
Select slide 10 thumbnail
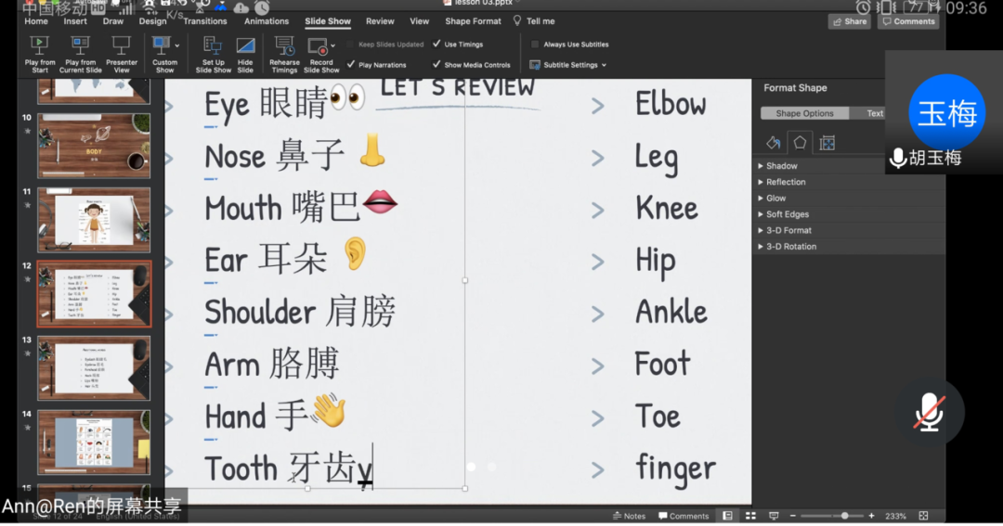(94, 146)
